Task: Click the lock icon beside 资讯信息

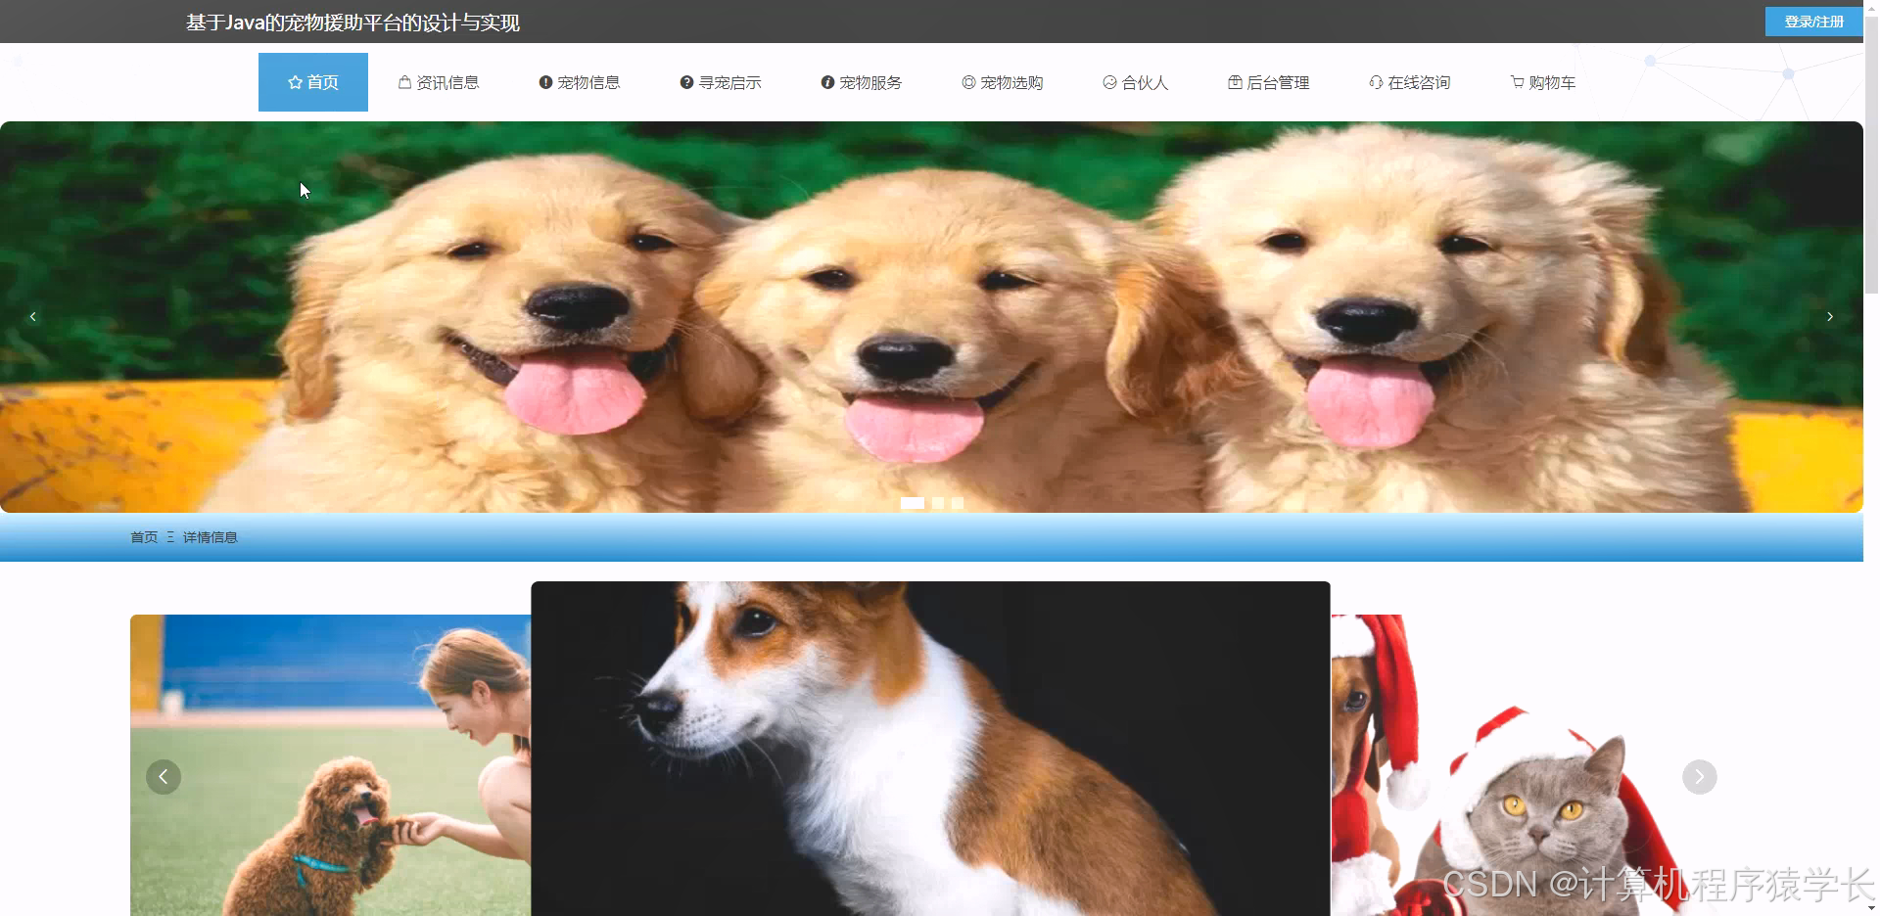Action: point(403,82)
